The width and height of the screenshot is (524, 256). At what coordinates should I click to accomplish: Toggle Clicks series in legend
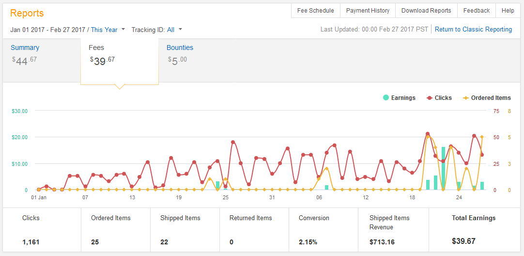(439, 98)
